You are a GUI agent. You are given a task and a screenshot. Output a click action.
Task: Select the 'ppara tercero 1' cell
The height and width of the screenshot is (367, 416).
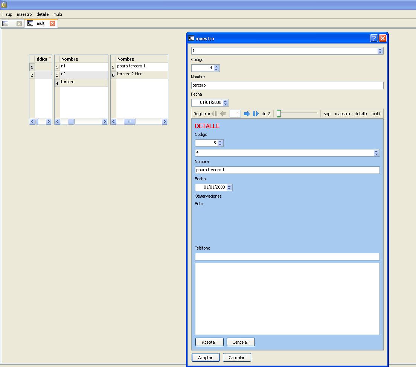point(142,67)
